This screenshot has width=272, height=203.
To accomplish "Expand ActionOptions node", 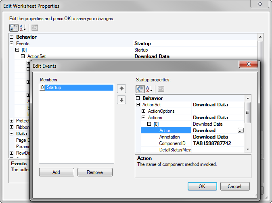I will click(143, 111).
